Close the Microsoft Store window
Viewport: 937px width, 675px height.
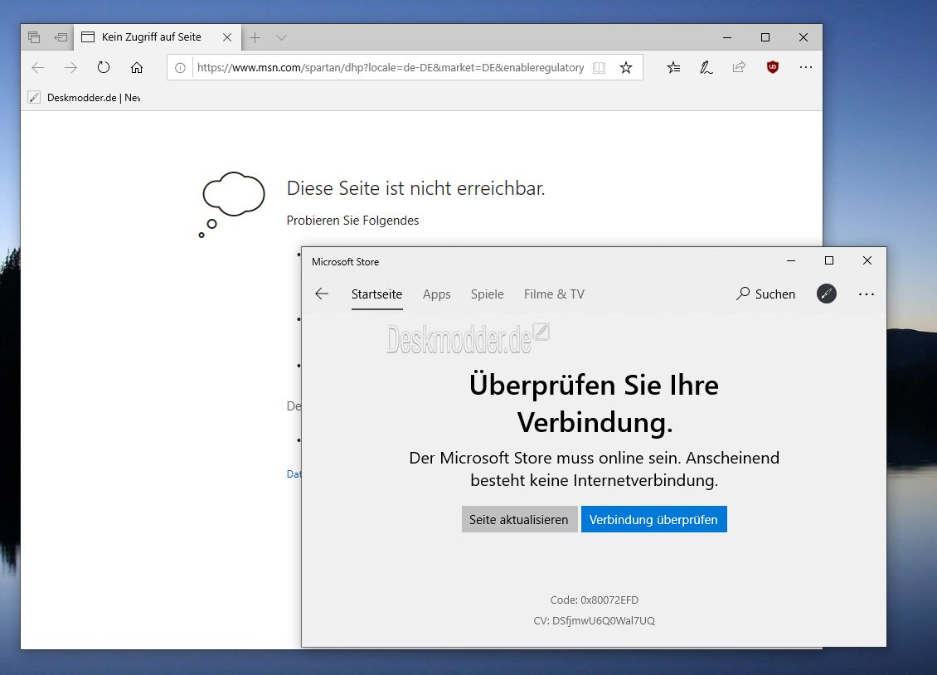(867, 260)
